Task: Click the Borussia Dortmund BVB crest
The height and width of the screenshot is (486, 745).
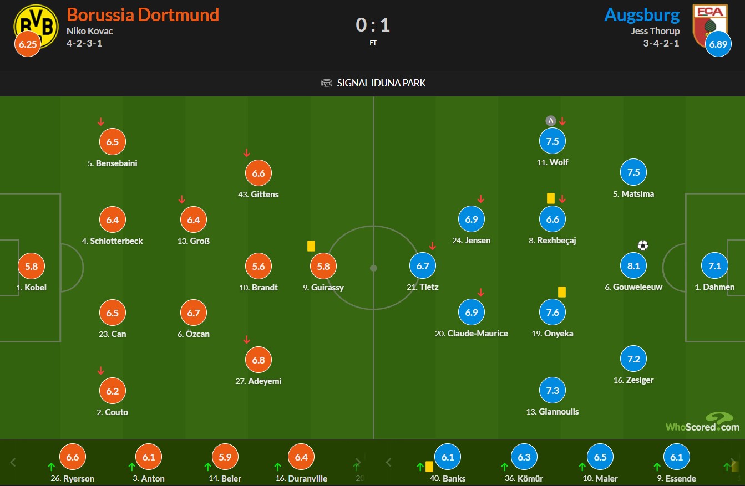Action: [36, 25]
